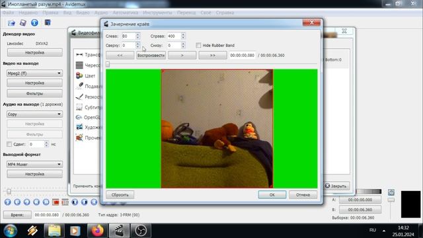Click the next frame arrow icon
This screenshot has width=423, height=238.
tap(26, 202)
